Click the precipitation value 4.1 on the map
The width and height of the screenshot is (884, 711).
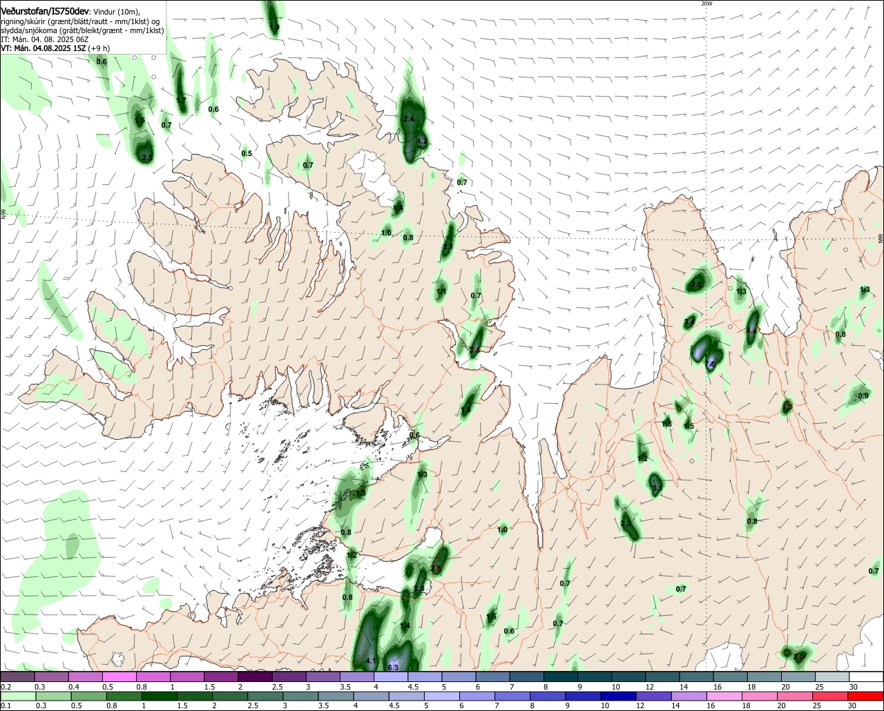(x=370, y=661)
